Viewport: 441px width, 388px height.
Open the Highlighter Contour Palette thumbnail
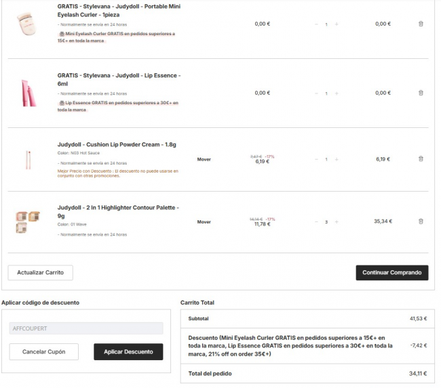click(x=28, y=221)
